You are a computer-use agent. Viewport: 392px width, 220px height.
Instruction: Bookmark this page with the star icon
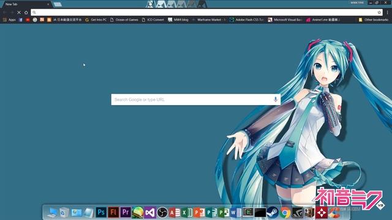click(379, 12)
